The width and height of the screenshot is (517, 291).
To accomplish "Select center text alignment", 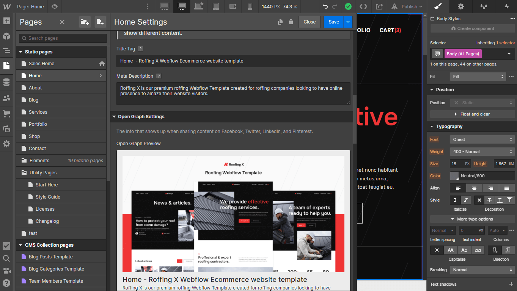I will [474, 188].
